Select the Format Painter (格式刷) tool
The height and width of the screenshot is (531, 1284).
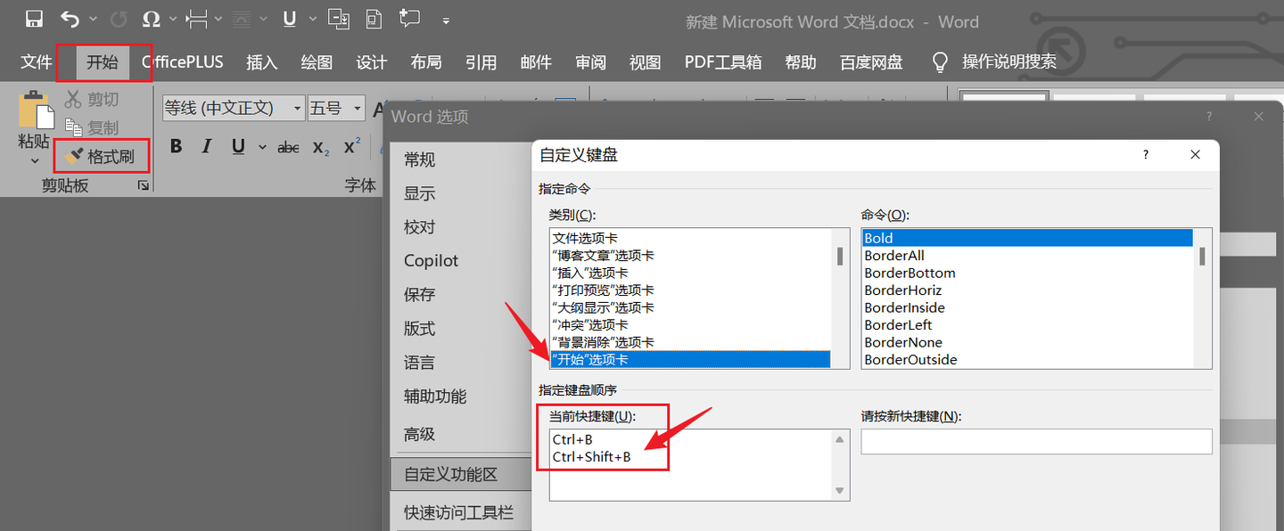(x=101, y=155)
